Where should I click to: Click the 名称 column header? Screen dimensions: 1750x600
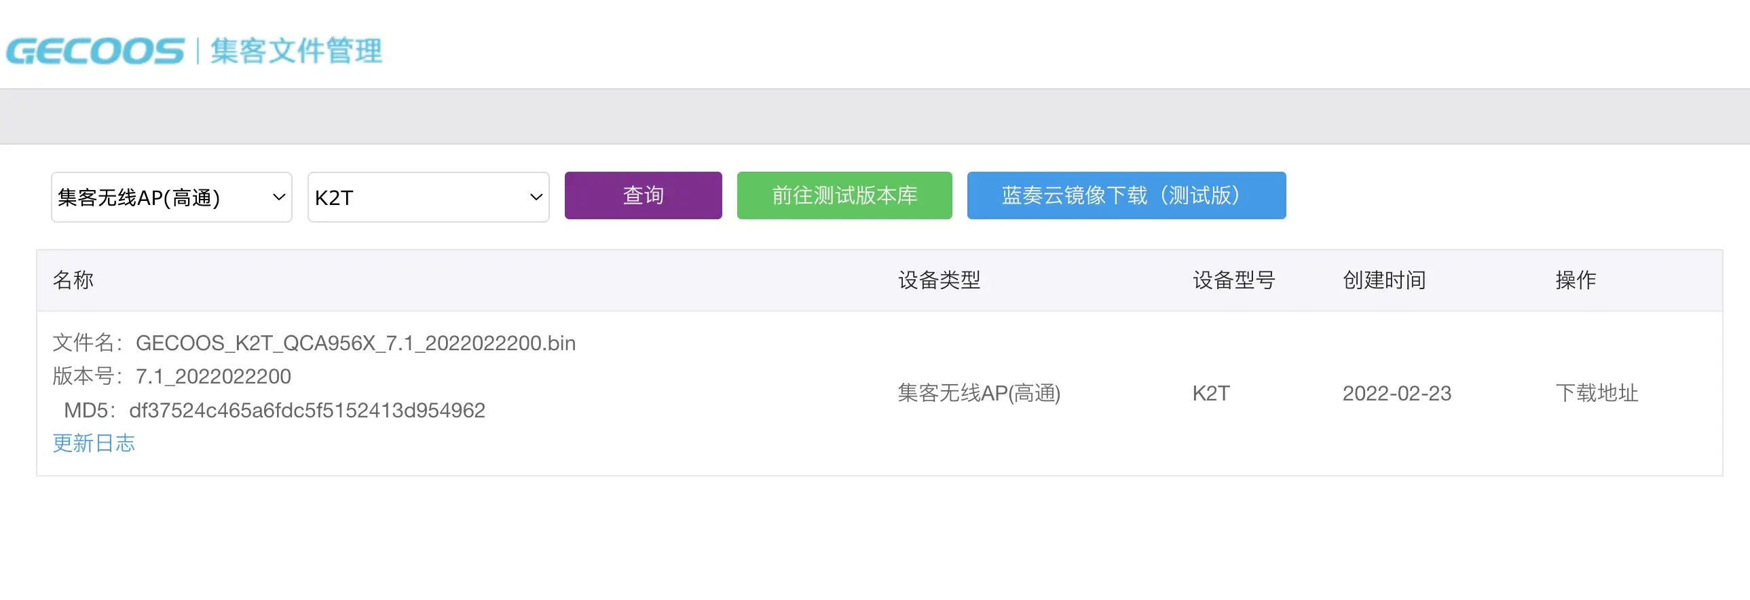pos(73,280)
